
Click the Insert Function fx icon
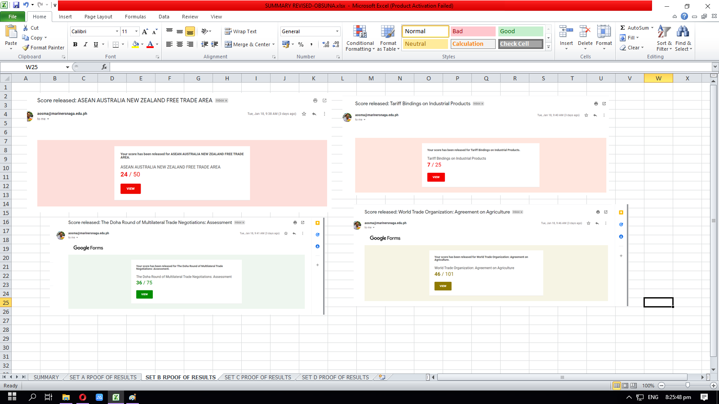(x=104, y=67)
